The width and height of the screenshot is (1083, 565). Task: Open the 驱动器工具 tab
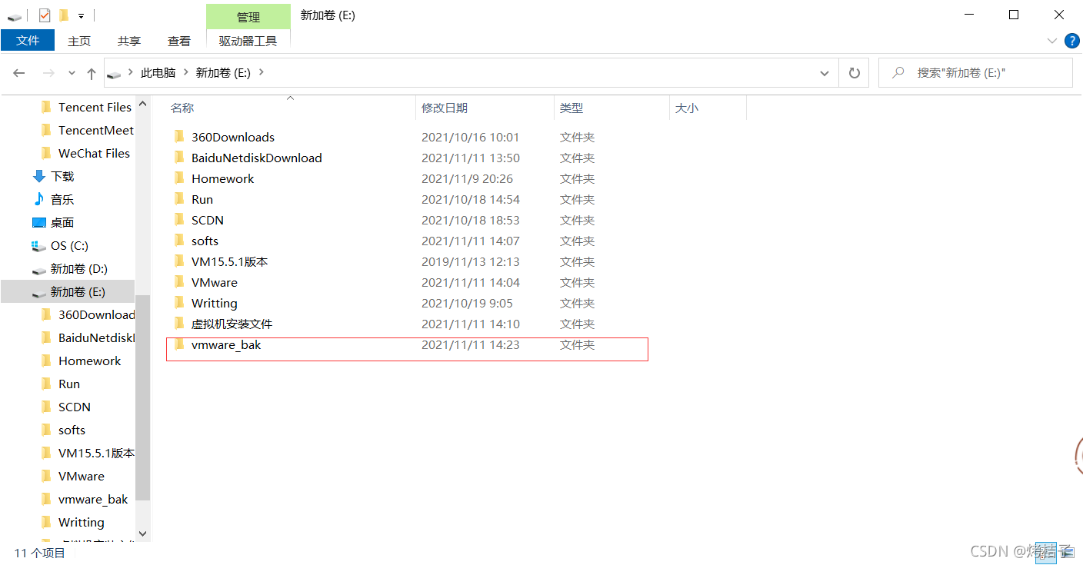[248, 41]
